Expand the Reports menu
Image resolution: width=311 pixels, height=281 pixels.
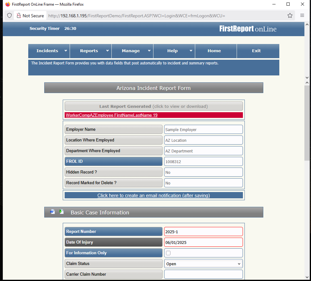[x=90, y=51]
